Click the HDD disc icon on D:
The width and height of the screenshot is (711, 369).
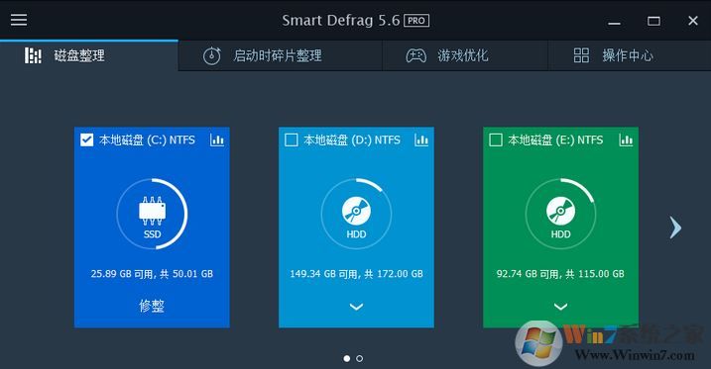click(x=356, y=211)
